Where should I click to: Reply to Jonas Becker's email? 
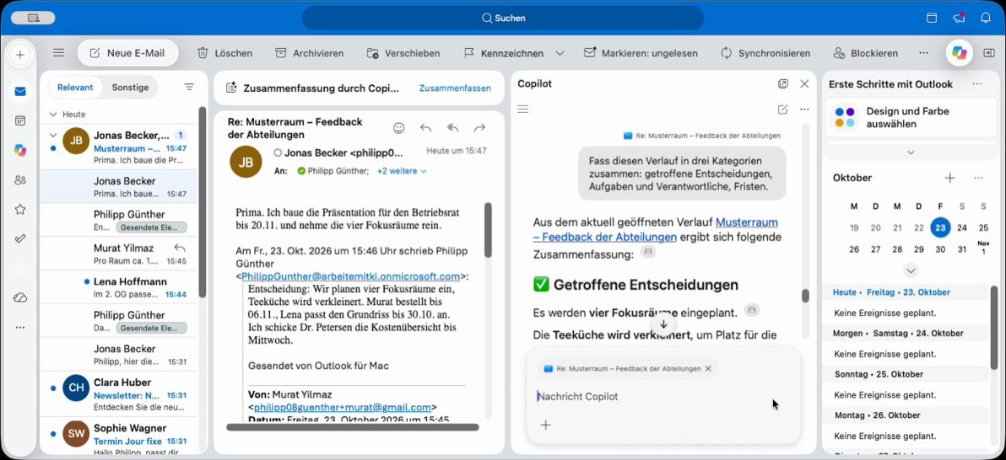pos(425,128)
